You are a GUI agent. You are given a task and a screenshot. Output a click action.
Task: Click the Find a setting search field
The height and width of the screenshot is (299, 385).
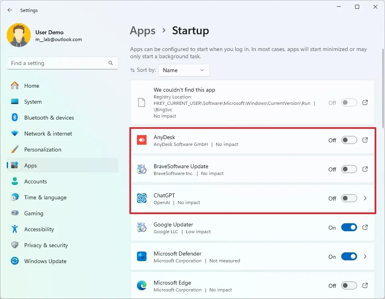tap(60, 63)
